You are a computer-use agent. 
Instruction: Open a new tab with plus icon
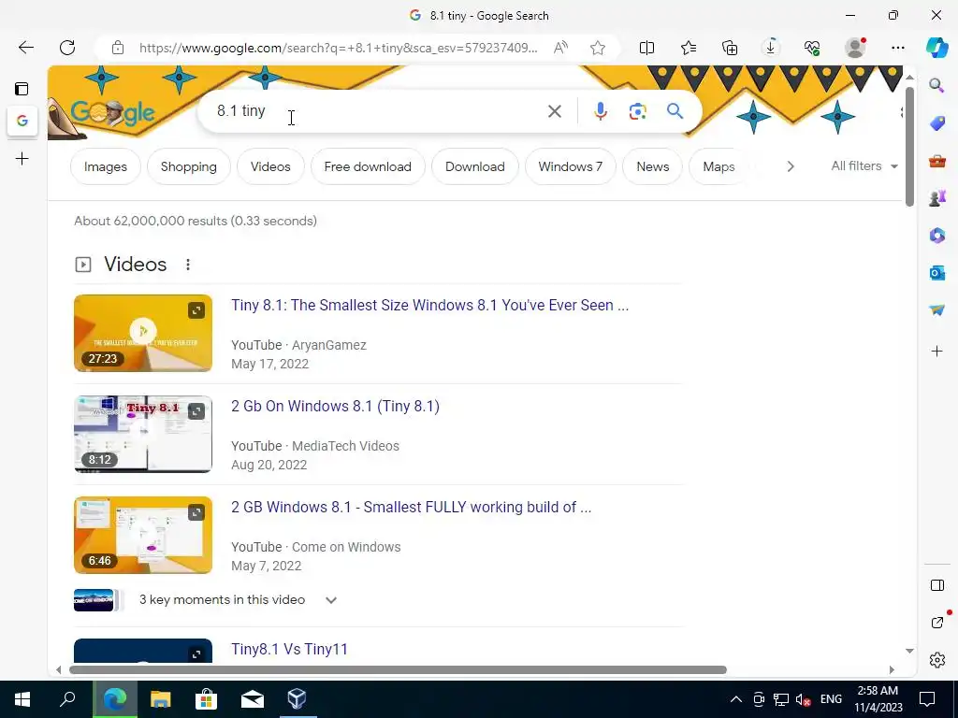click(22, 159)
